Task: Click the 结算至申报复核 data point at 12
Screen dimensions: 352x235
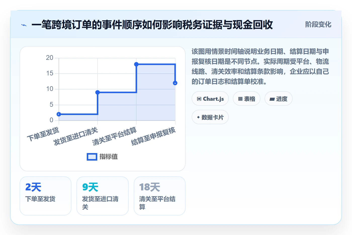Action: 175,83
